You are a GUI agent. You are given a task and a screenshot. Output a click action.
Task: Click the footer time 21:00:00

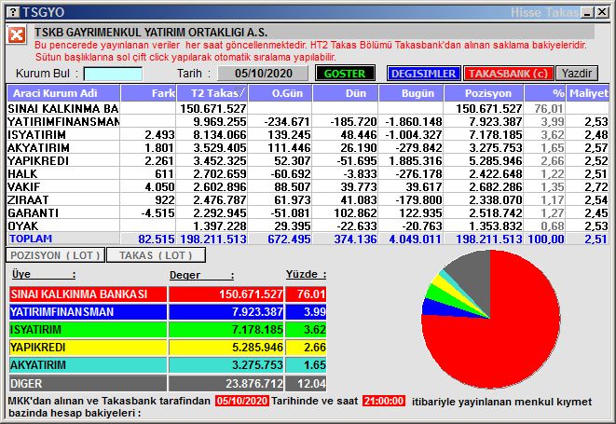pos(383,401)
